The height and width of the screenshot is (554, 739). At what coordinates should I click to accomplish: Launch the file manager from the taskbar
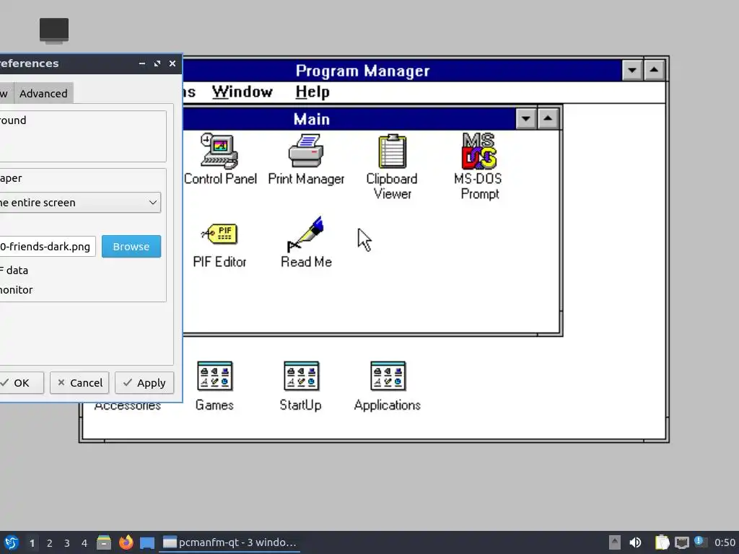click(104, 542)
